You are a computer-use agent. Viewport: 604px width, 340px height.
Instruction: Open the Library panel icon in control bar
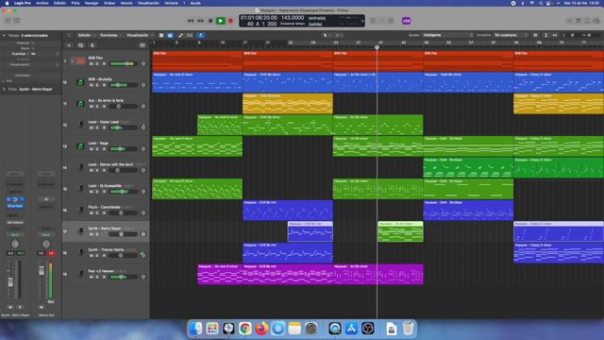tap(8, 21)
